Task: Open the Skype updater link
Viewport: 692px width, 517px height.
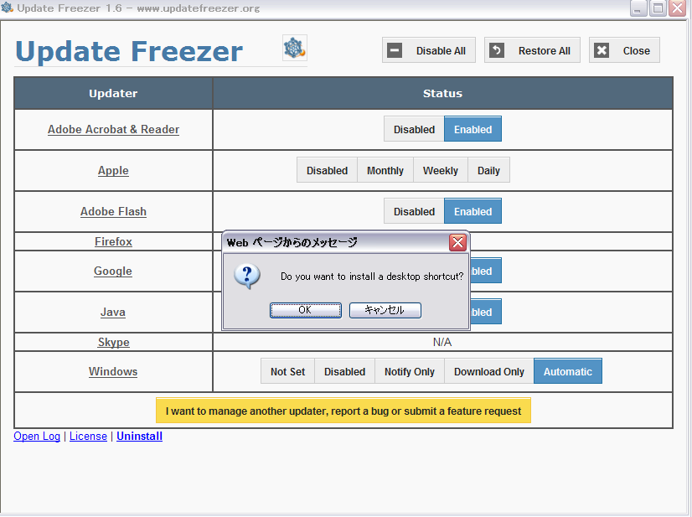Action: click(x=113, y=342)
